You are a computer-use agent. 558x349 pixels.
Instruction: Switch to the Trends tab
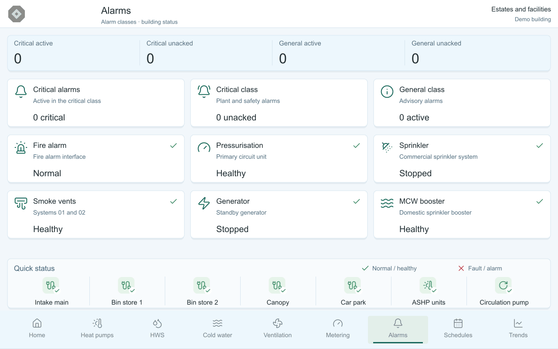518,329
